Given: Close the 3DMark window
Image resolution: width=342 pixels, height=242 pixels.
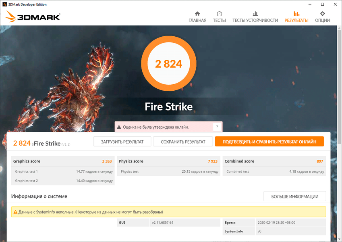Looking at the screenshot, I should [x=335, y=4].
